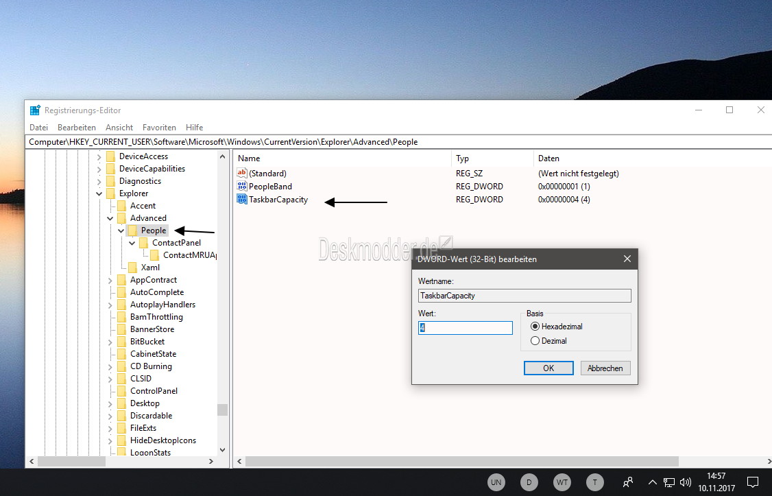Image resolution: width=772 pixels, height=496 pixels.
Task: Select the Hexadezimal radio button
Action: [535, 326]
